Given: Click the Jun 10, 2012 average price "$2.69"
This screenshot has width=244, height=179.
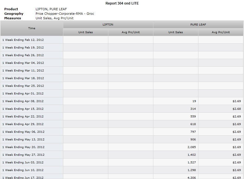Looking at the screenshot, I should [237, 170].
